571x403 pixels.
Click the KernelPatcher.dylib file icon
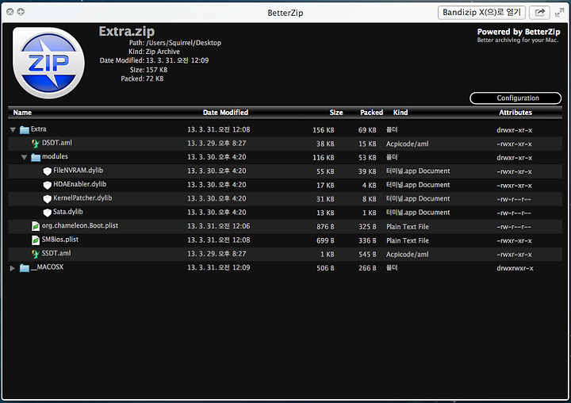[47, 198]
